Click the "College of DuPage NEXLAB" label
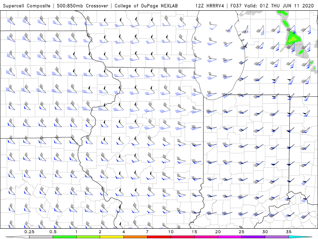Image resolution: width=318 pixels, height=239 pixels. click(x=146, y=6)
